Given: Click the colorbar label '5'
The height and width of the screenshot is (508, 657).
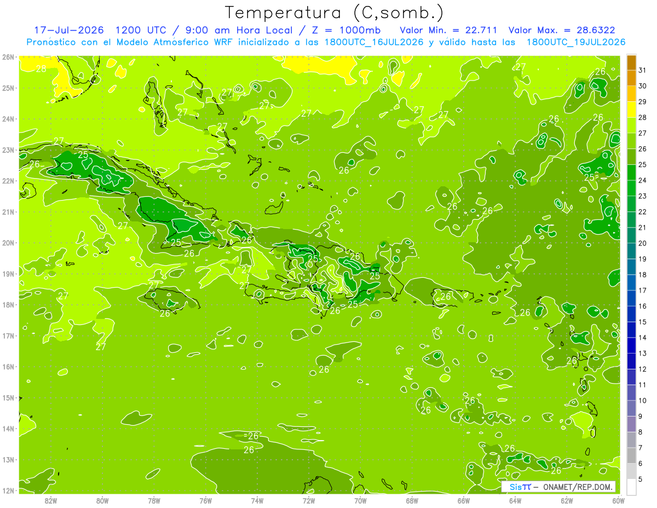Looking at the screenshot, I should pos(641,480).
